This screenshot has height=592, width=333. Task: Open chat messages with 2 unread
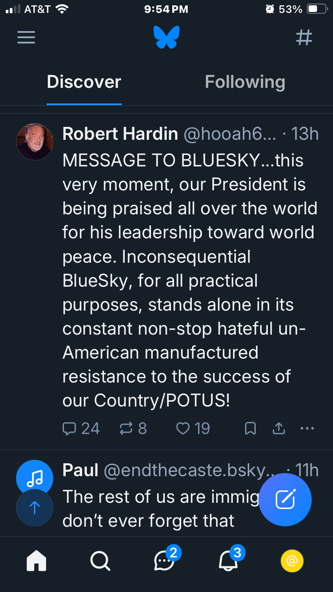(164, 561)
